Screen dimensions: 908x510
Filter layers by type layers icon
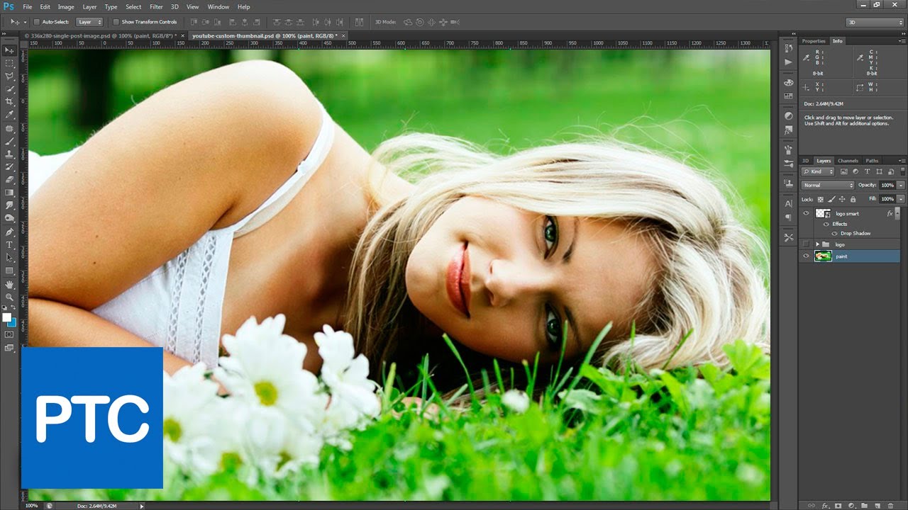pos(868,171)
